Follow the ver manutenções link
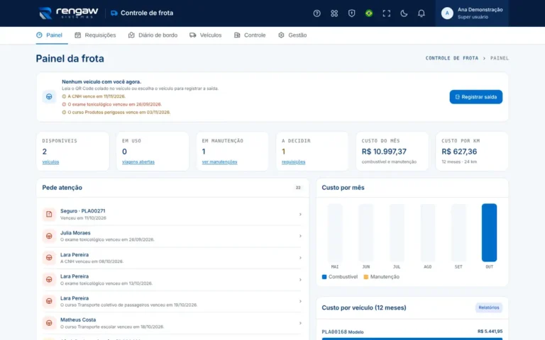This screenshot has height=340, width=545. click(x=220, y=161)
